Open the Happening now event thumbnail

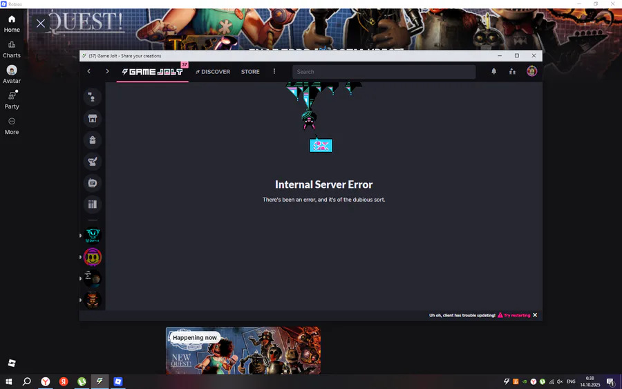[243, 350]
